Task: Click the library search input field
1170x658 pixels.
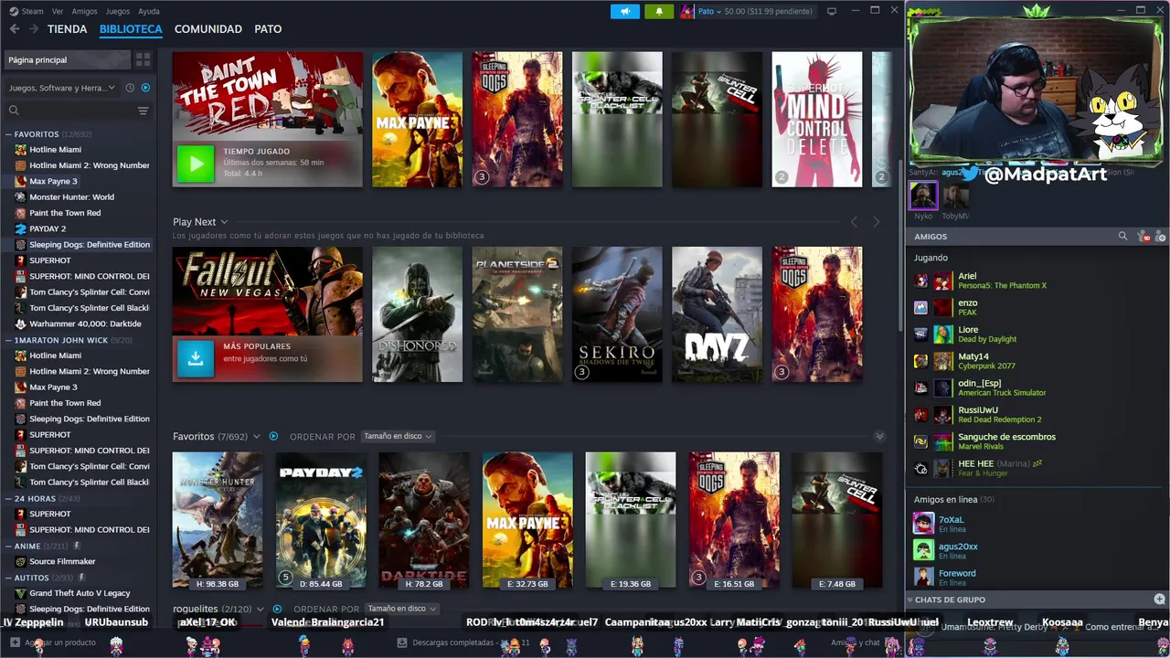Action: click(78, 111)
